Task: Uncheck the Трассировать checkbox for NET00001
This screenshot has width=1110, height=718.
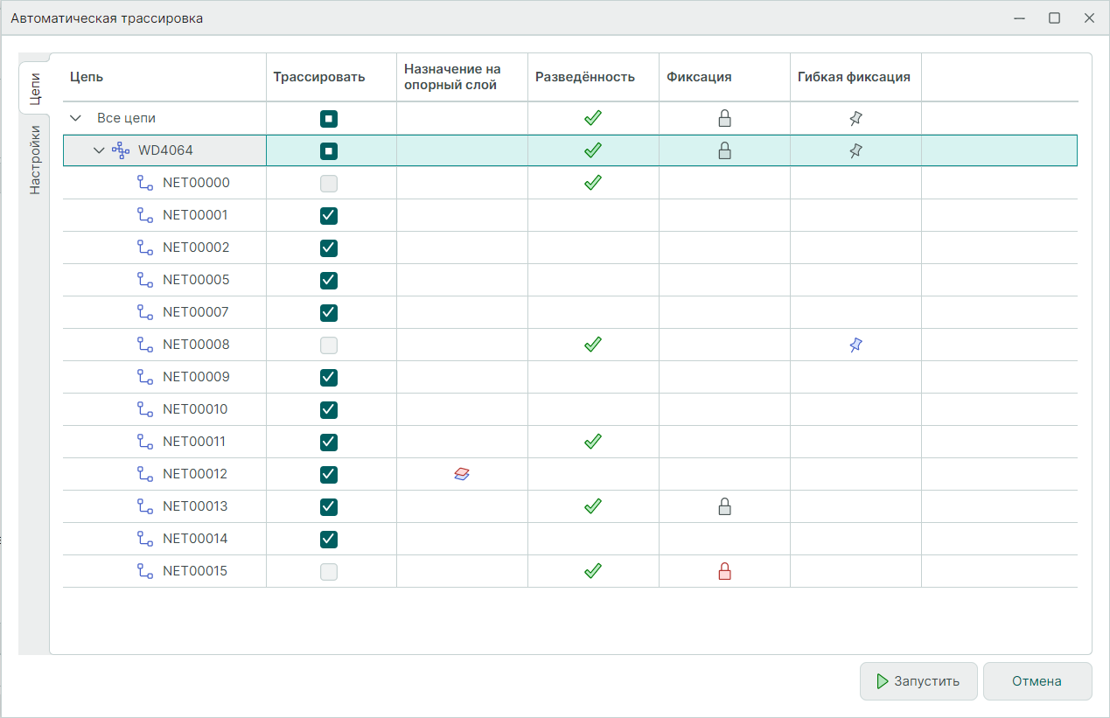Action: click(329, 216)
